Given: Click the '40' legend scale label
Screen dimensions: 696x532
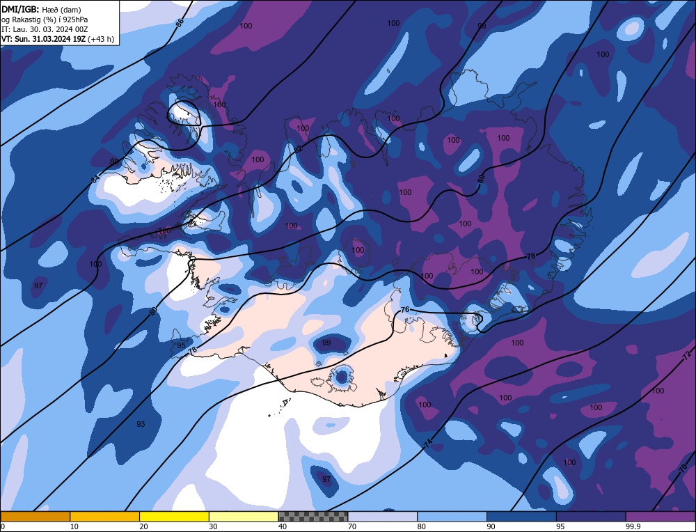Looking at the screenshot, I should pyautogui.click(x=283, y=526).
